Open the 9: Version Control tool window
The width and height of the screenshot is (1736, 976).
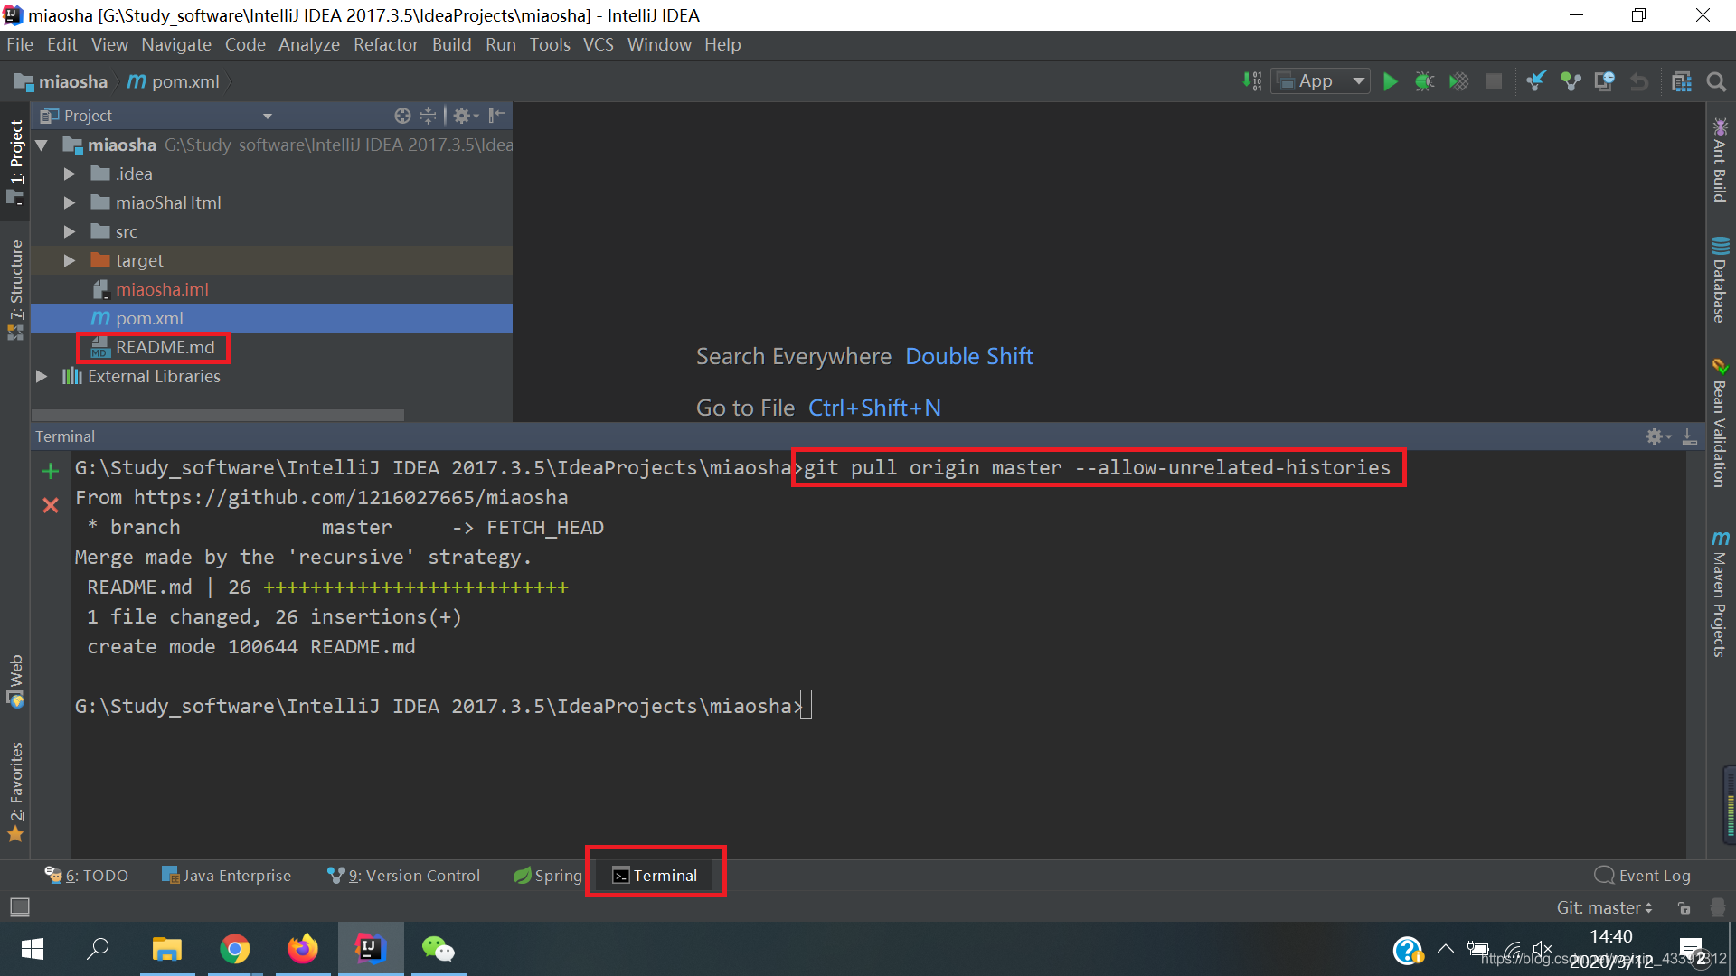point(403,875)
